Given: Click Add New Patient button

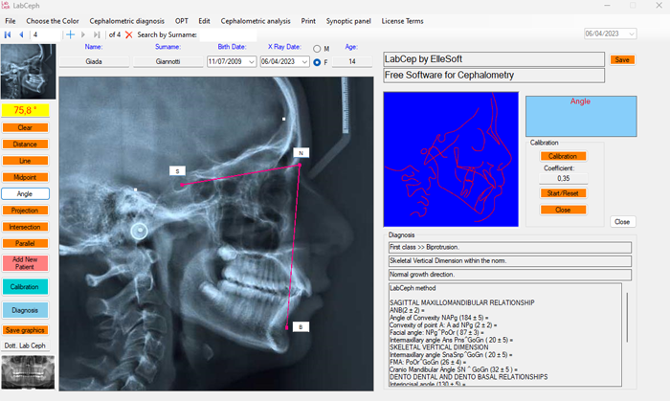Looking at the screenshot, I should pos(25,263).
